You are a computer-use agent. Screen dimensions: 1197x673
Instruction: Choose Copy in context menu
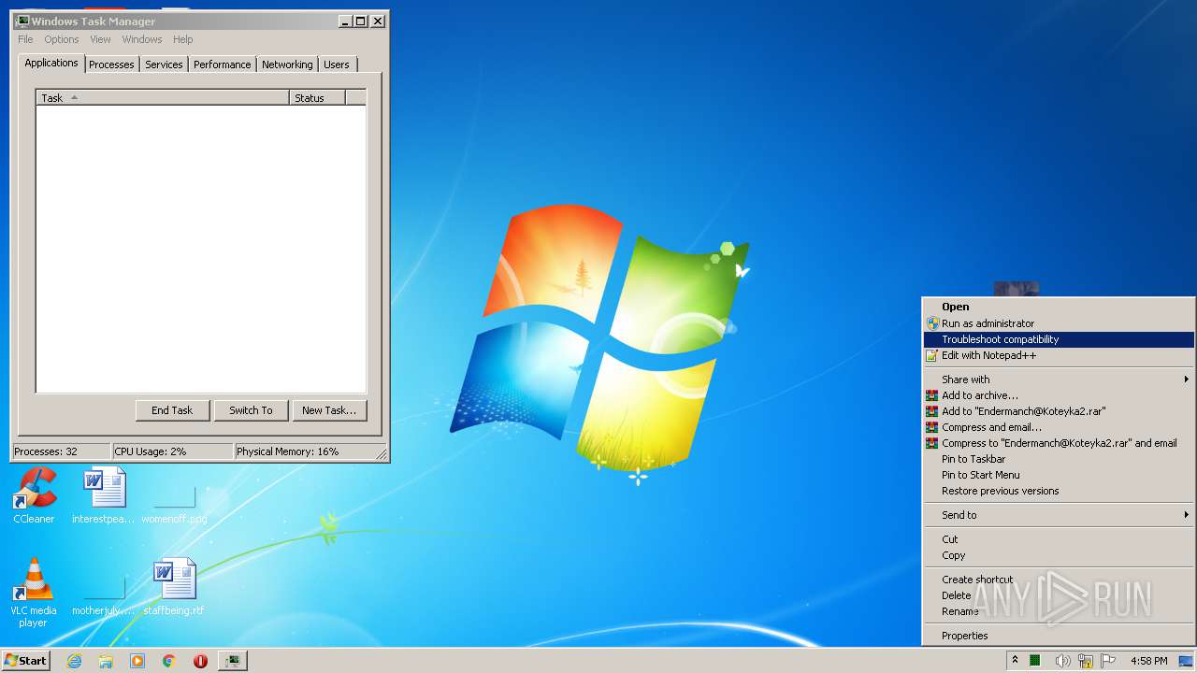1059,555
